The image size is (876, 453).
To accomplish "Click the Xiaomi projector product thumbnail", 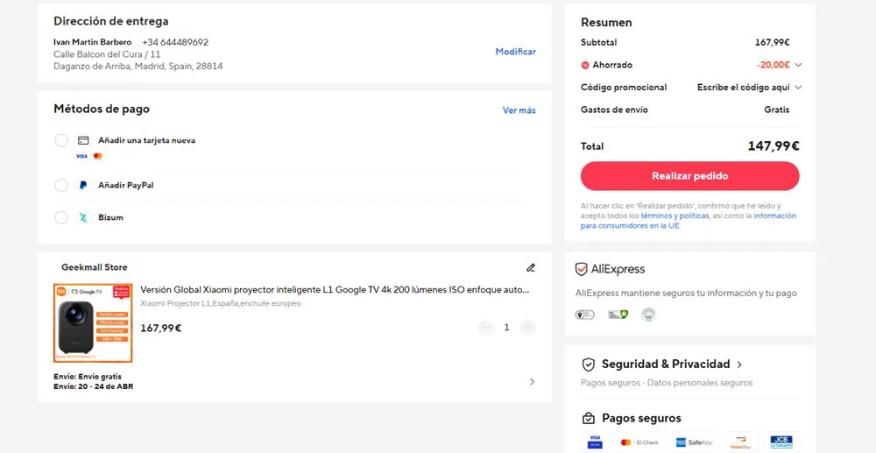I will pyautogui.click(x=93, y=322).
